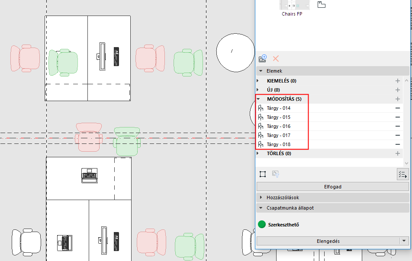This screenshot has height=261, width=412.
Task: Collapse the Elemek panel section
Action: pyautogui.click(x=261, y=71)
